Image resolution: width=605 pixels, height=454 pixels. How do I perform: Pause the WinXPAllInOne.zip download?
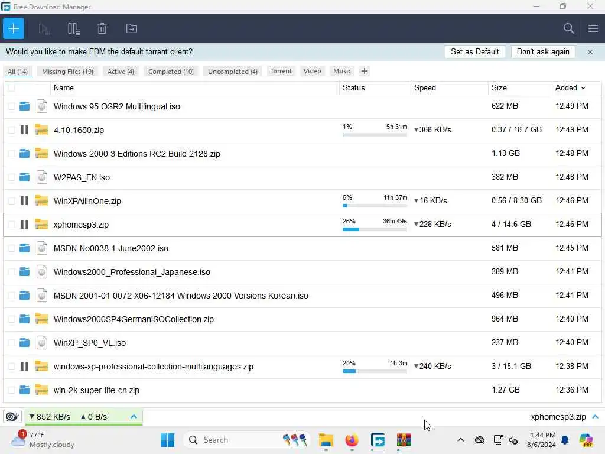tap(24, 201)
